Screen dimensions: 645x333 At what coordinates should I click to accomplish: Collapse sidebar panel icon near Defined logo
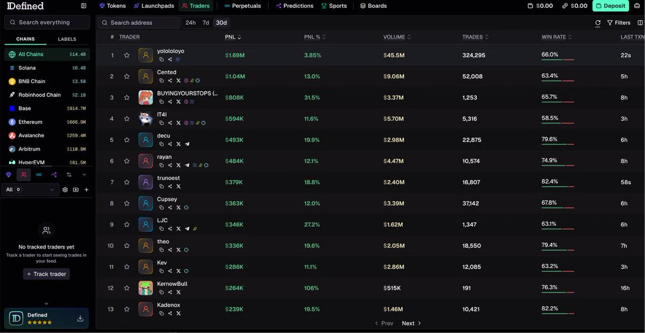point(83,6)
